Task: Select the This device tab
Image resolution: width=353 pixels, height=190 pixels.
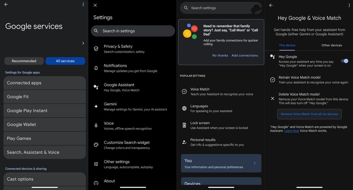Action: (287, 45)
